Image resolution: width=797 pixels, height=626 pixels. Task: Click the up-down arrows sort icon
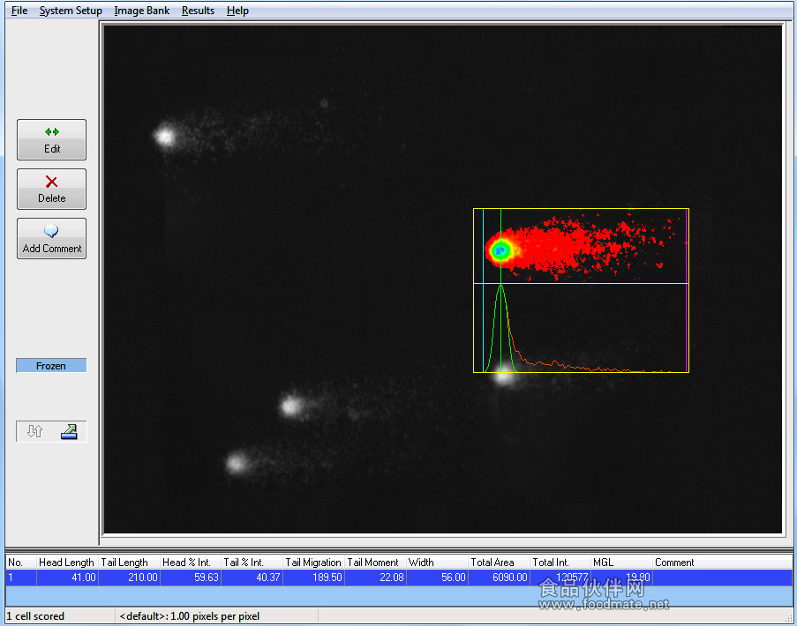coord(34,431)
